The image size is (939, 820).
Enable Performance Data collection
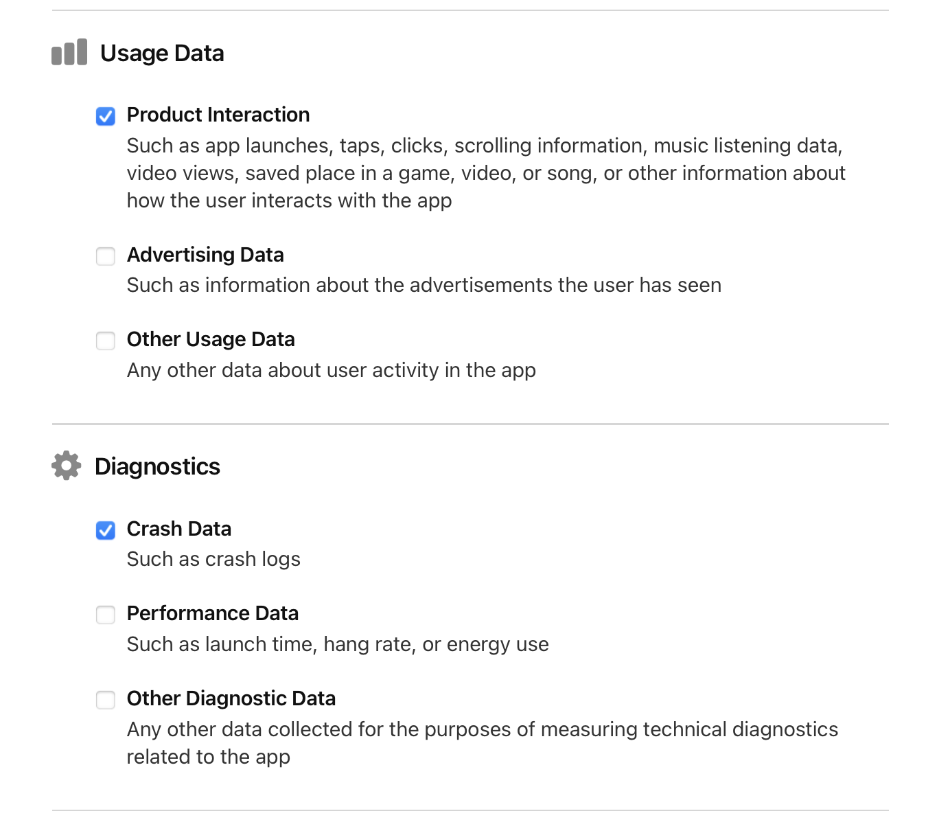click(105, 615)
